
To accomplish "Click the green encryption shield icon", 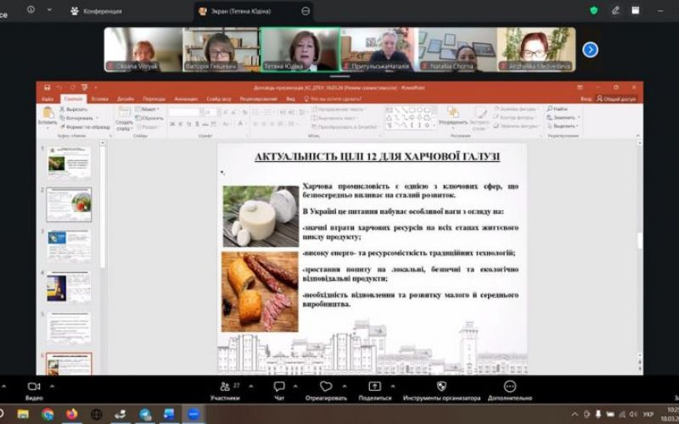I will (x=593, y=10).
